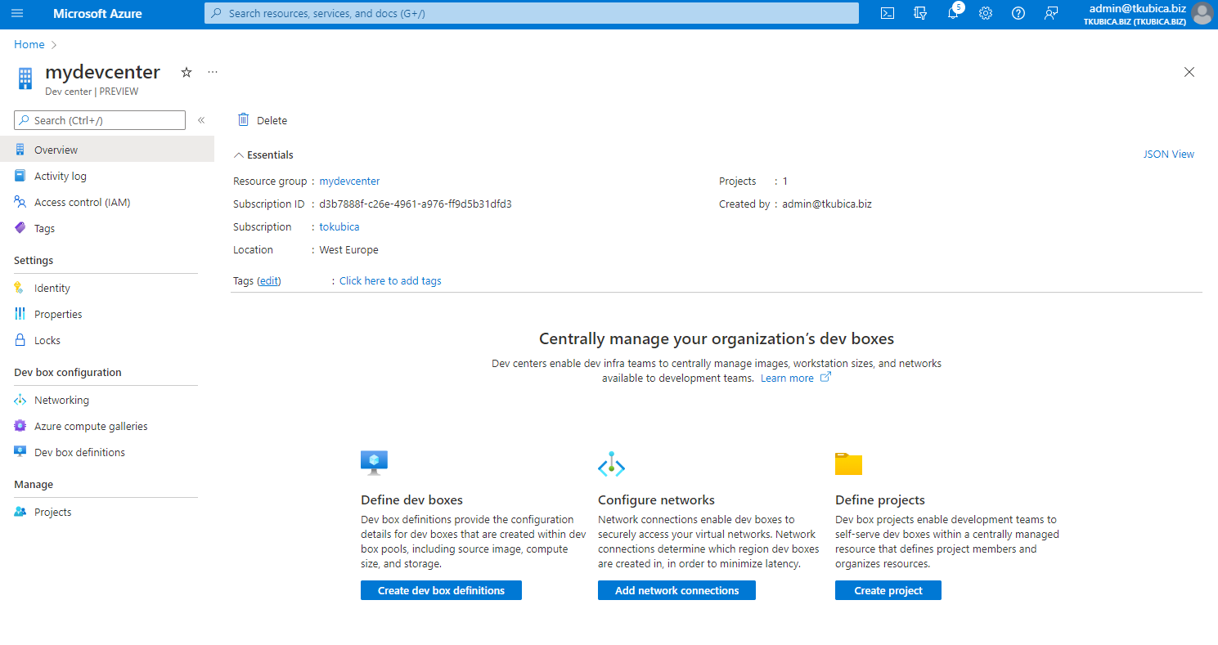
Task: Click the Networking icon in the sidebar
Action: (20, 400)
